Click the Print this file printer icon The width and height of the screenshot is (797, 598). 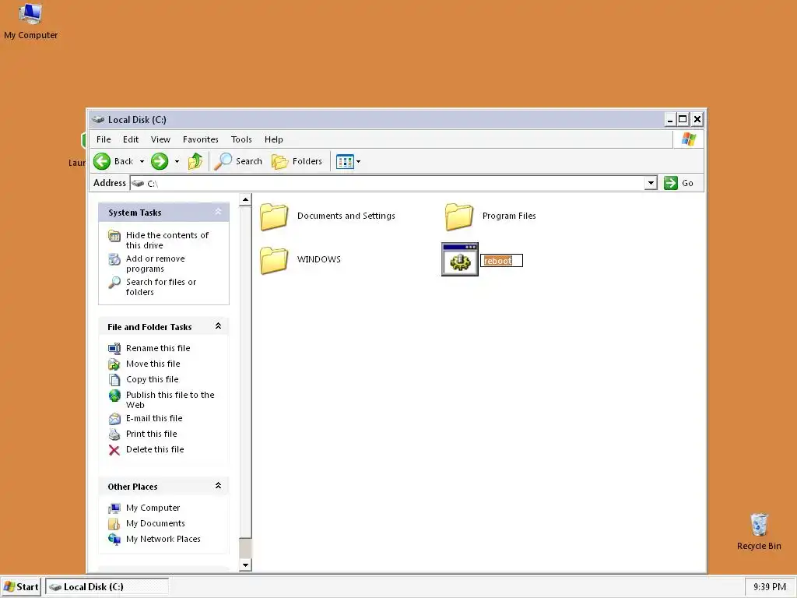(x=114, y=434)
